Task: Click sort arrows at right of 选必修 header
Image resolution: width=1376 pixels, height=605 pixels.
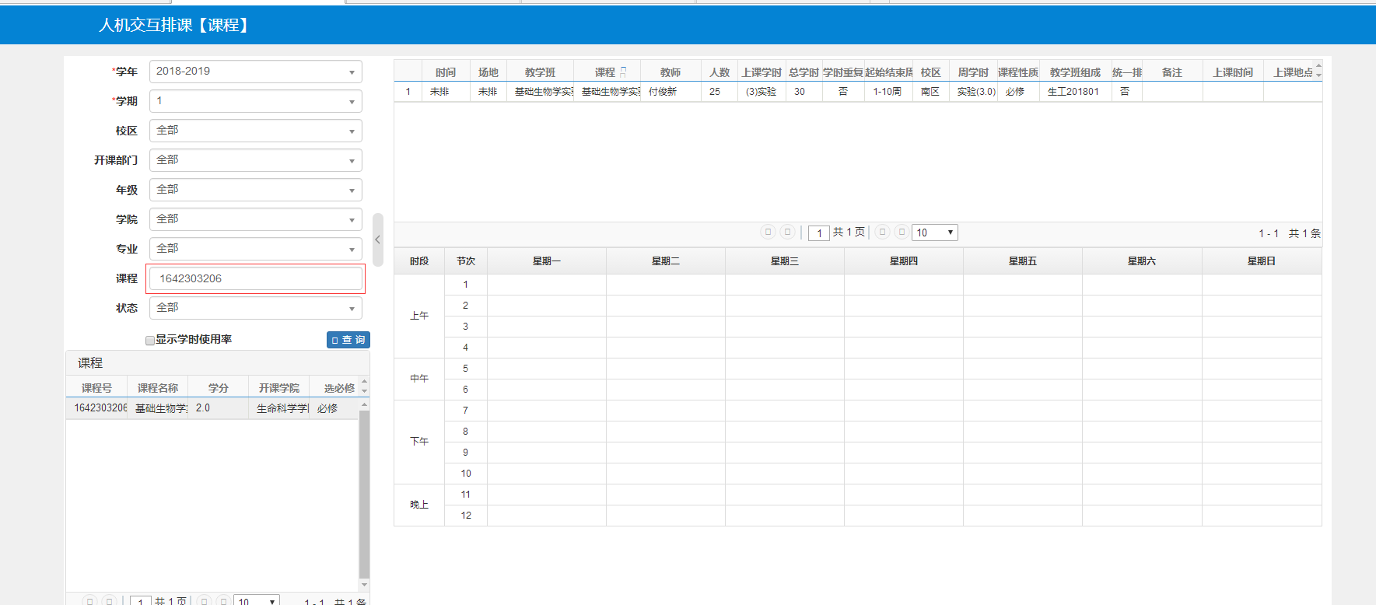Action: [x=364, y=386]
